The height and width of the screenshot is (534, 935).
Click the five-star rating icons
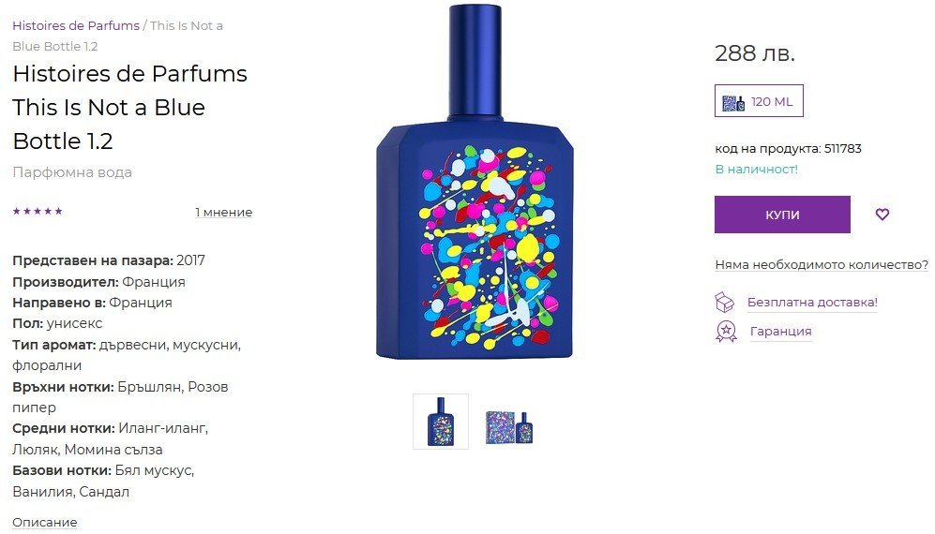coord(38,211)
